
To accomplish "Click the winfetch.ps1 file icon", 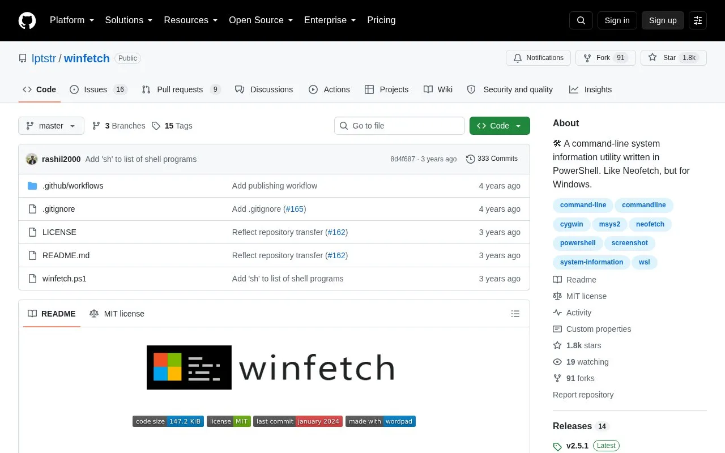I will coord(32,279).
